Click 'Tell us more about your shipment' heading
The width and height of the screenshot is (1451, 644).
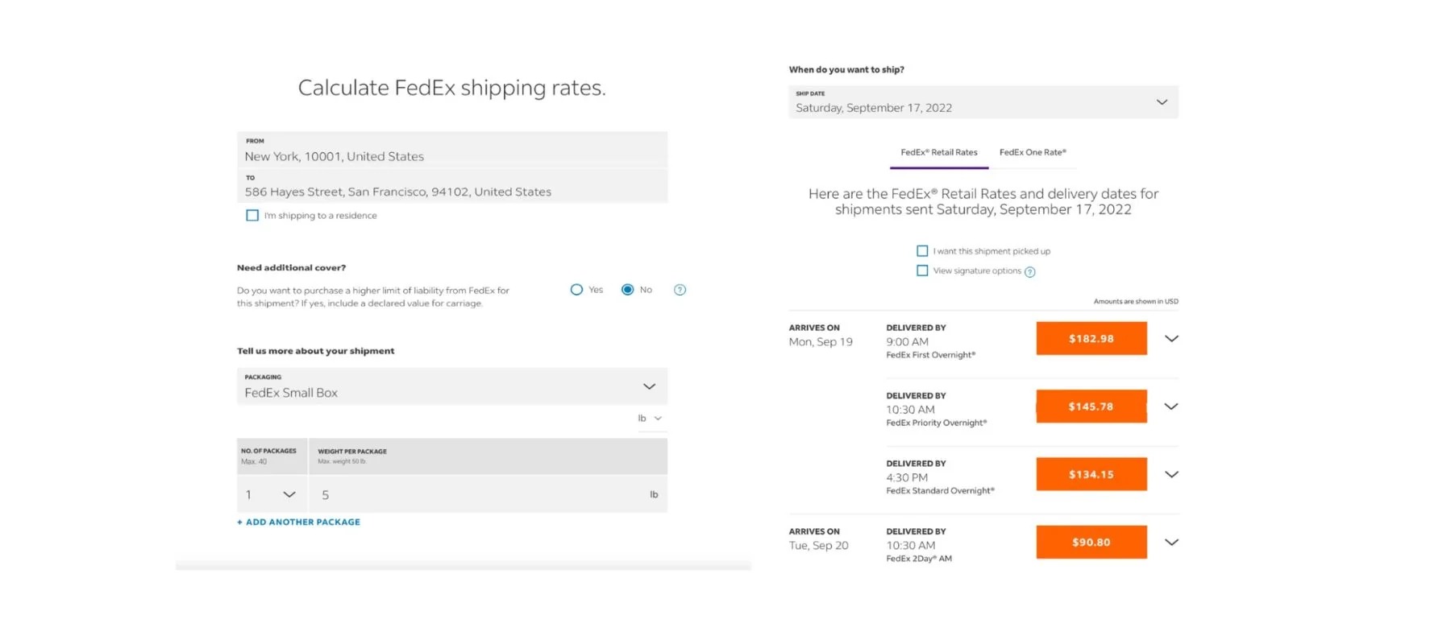point(315,351)
